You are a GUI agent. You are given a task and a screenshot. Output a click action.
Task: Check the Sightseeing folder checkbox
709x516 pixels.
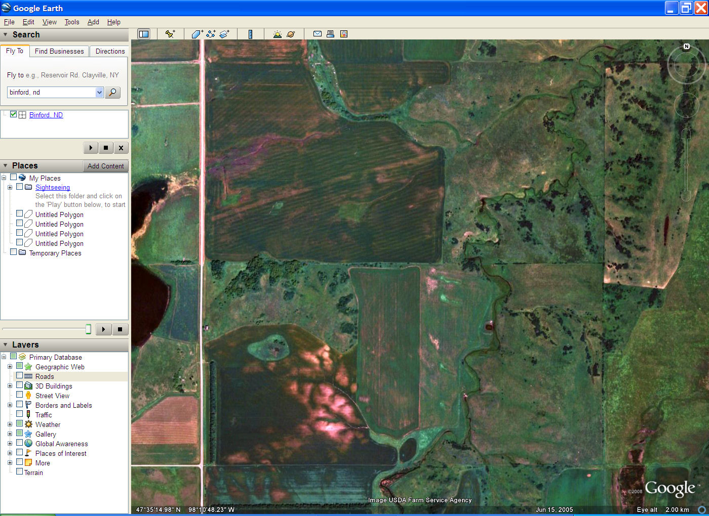tap(20, 187)
